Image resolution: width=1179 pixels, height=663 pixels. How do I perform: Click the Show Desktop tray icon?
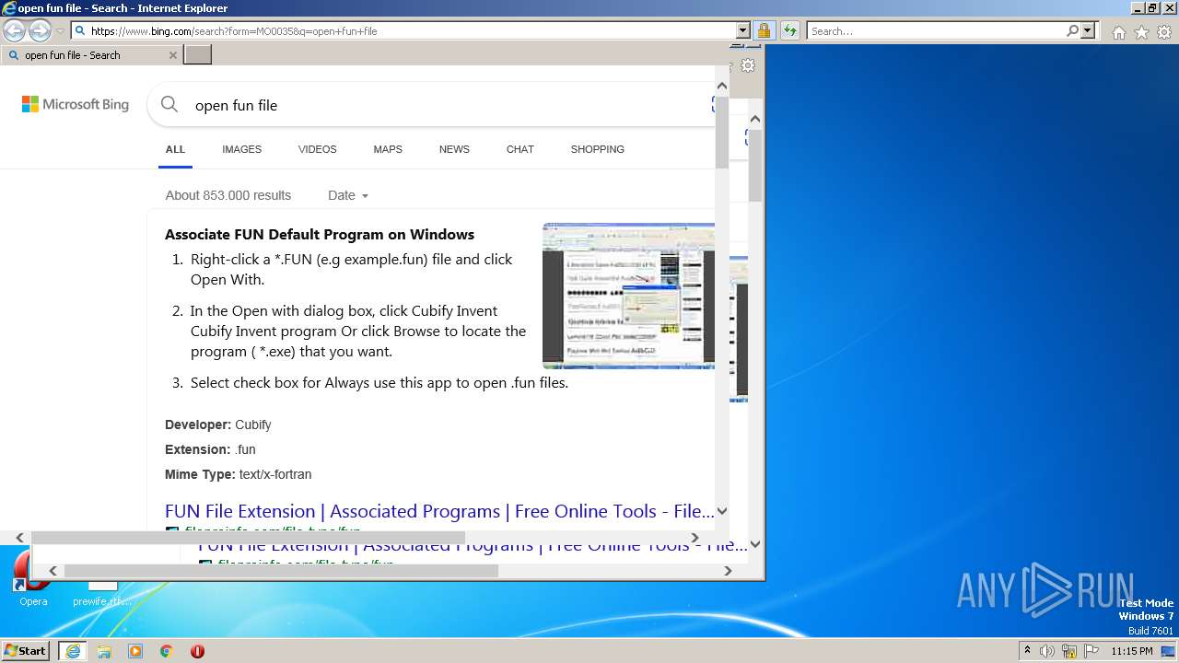(1169, 651)
